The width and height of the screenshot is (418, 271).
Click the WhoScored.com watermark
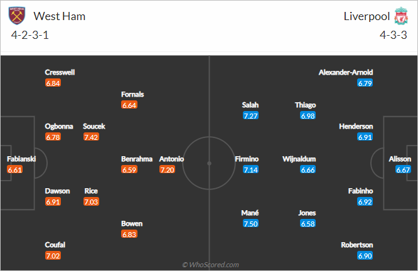[210, 265]
